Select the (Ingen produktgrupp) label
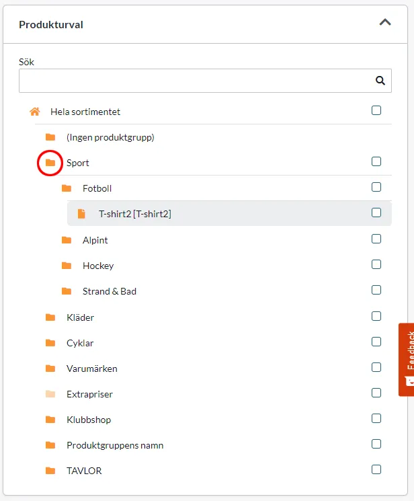This screenshot has height=501, width=414. [x=110, y=137]
